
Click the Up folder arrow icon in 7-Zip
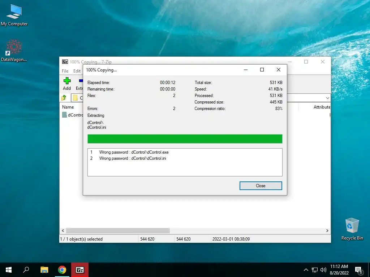(x=64, y=98)
